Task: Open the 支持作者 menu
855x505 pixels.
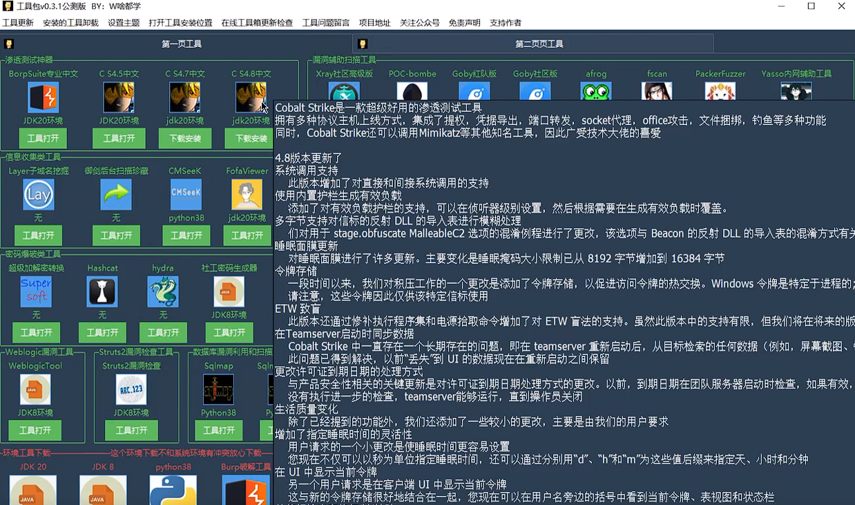Action: [x=506, y=23]
